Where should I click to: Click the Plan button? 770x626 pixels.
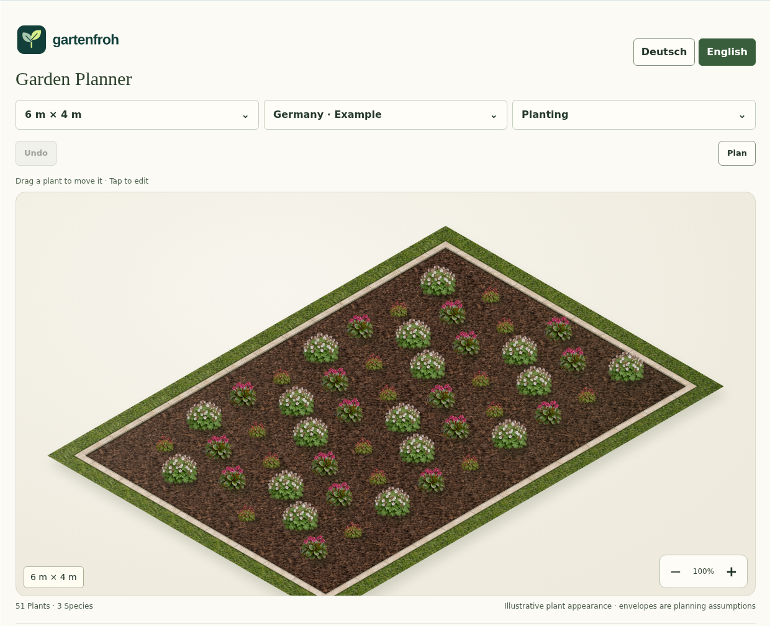coord(737,153)
